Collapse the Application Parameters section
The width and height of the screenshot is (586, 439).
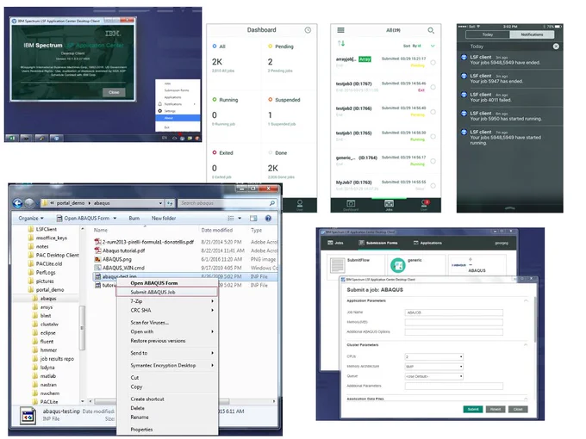(x=526, y=301)
